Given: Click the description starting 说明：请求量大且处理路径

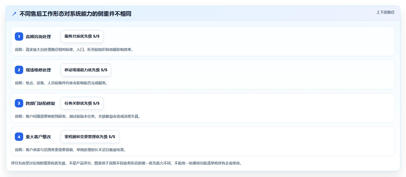Looking at the screenshot, I should tap(74, 50).
